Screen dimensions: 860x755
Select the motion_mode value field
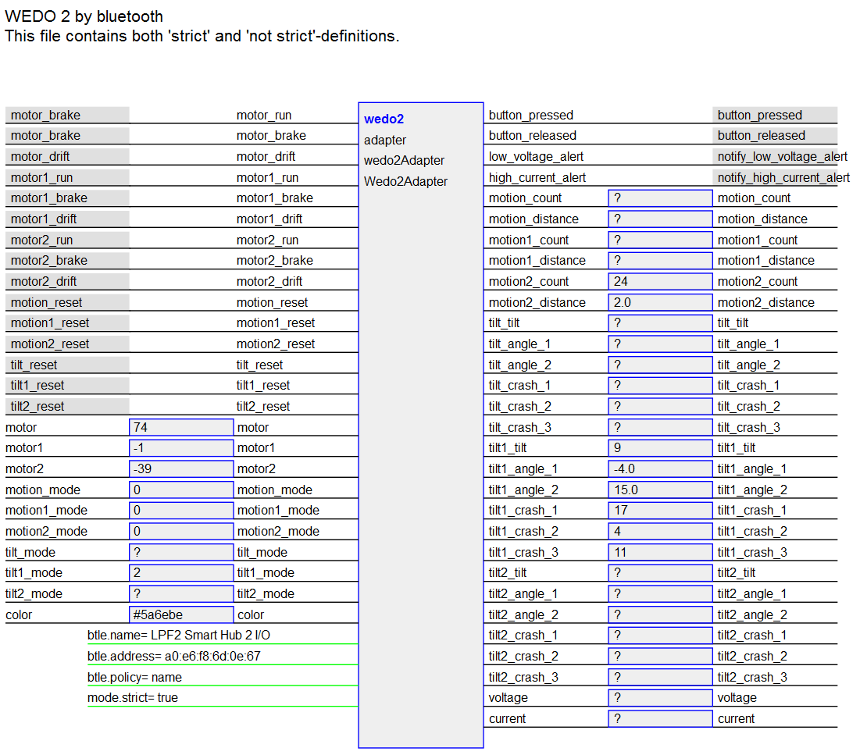point(181,490)
